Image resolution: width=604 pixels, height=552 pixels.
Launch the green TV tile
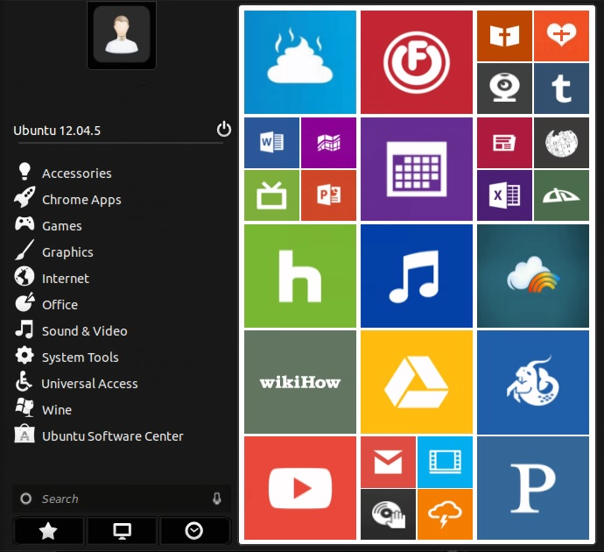(271, 195)
